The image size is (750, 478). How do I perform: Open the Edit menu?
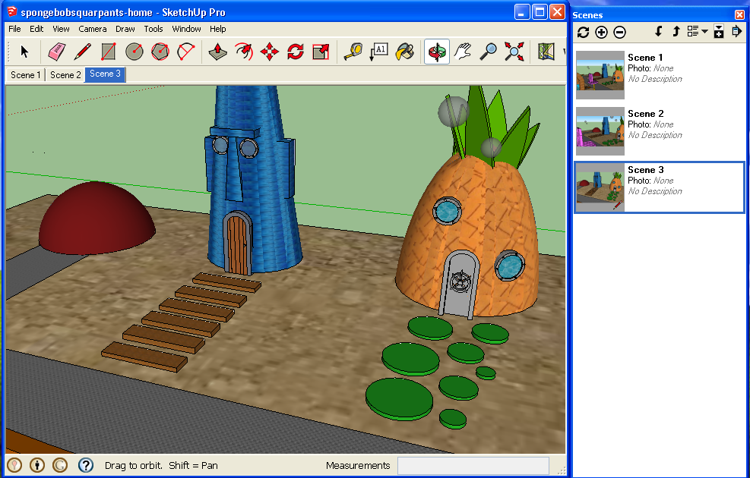click(36, 29)
